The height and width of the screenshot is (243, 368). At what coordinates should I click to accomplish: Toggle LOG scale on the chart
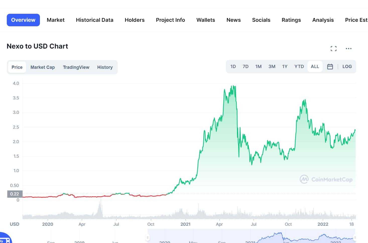pos(347,67)
